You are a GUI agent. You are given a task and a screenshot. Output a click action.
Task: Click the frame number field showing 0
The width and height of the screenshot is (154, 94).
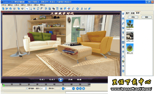(x=68, y=89)
